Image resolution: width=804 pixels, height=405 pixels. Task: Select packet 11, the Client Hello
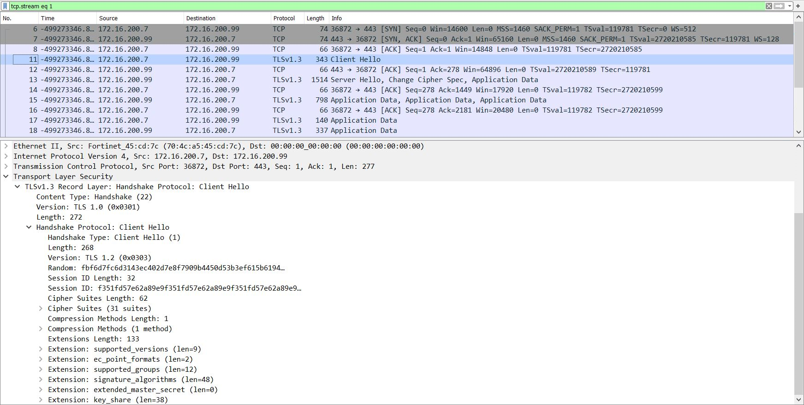tap(397, 60)
